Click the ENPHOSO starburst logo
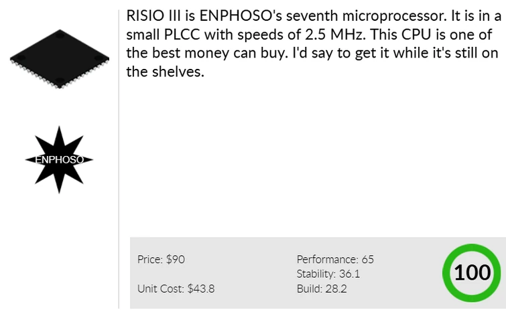 tap(59, 159)
